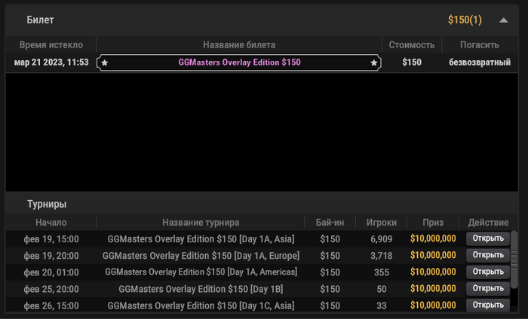Click the right star on ticket name

pos(374,62)
